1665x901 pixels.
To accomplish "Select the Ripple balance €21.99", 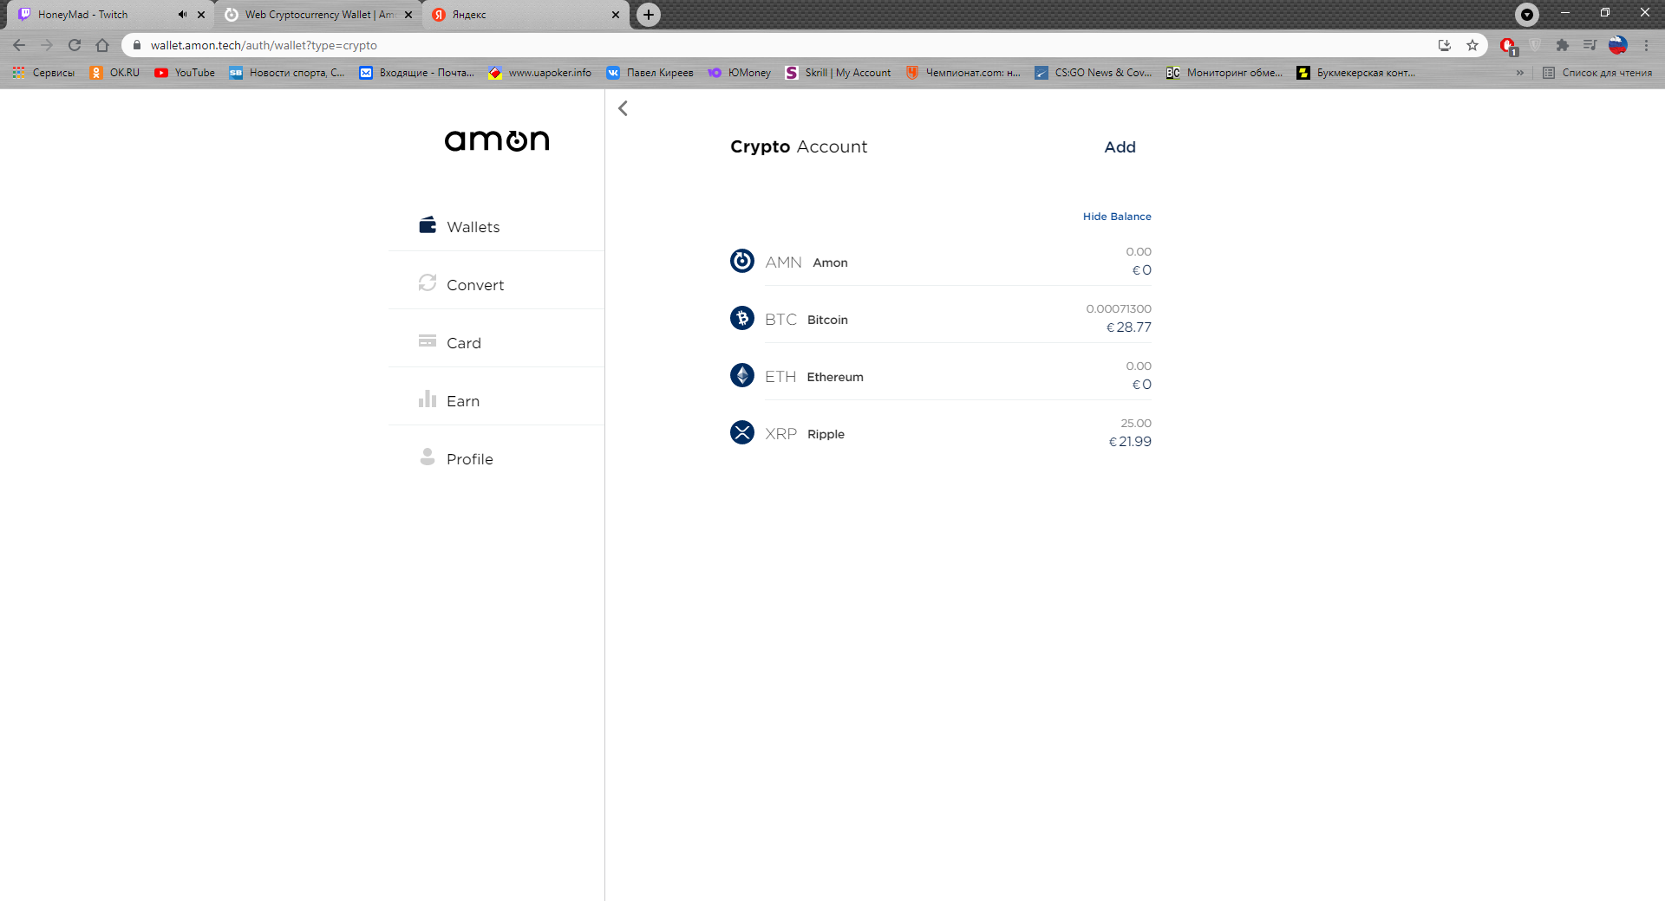I will pos(1130,442).
